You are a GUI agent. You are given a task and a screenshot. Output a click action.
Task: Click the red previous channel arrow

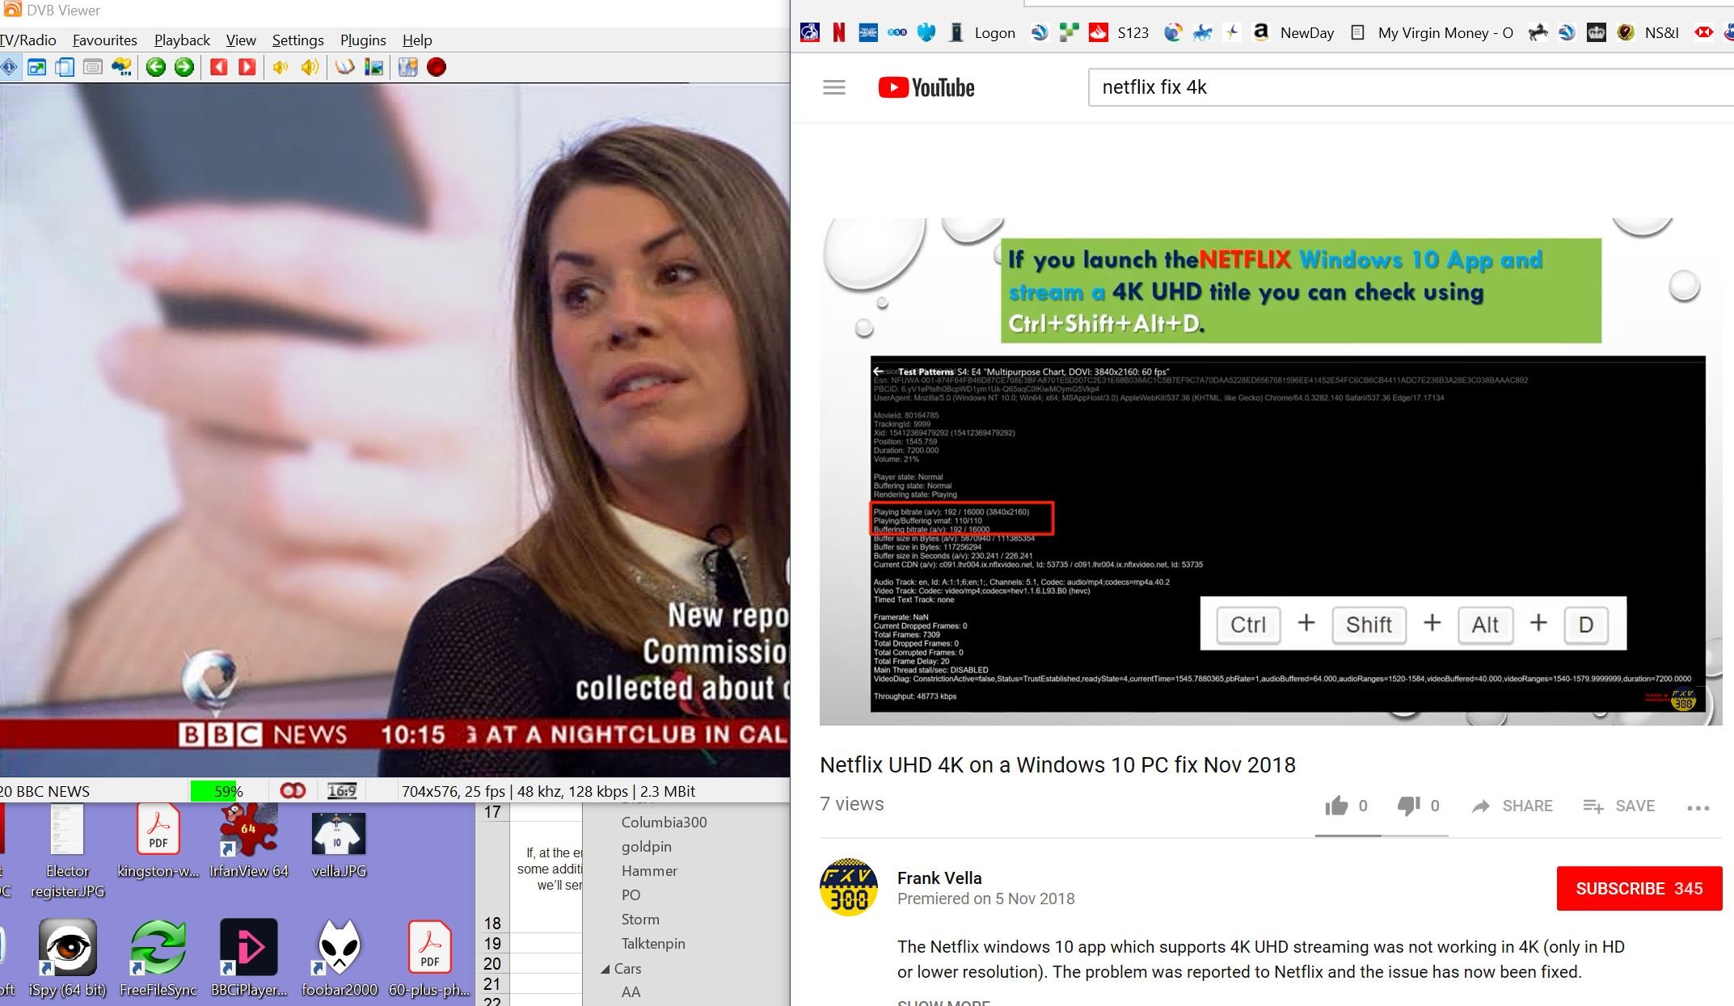pyautogui.click(x=218, y=67)
